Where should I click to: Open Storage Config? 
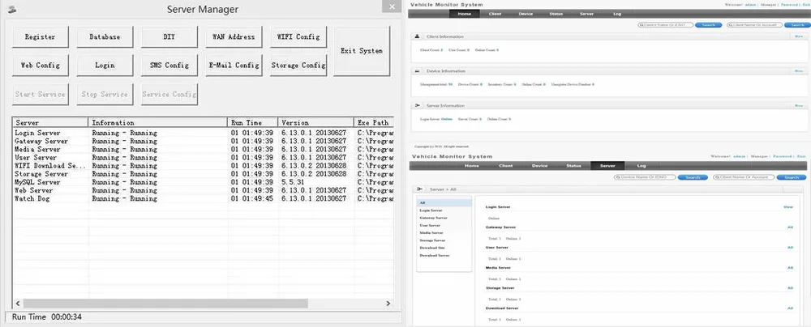tap(298, 66)
